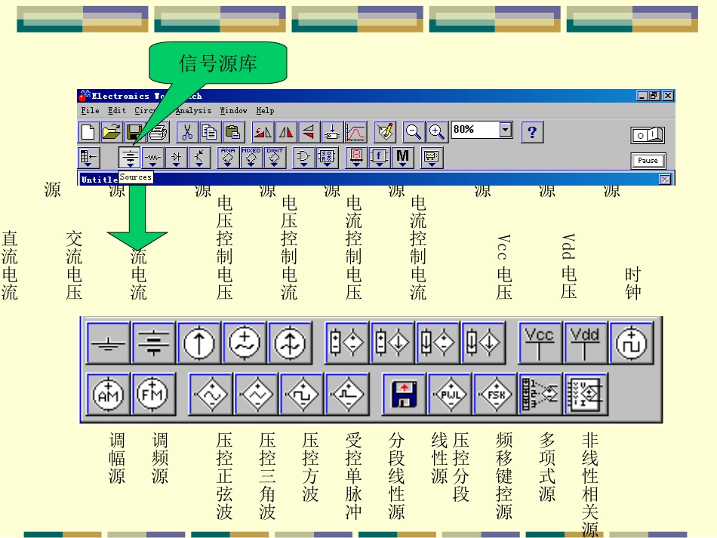Select voltage-controlled square wave oscillator
Image resolution: width=717 pixels, height=538 pixels.
[301, 394]
